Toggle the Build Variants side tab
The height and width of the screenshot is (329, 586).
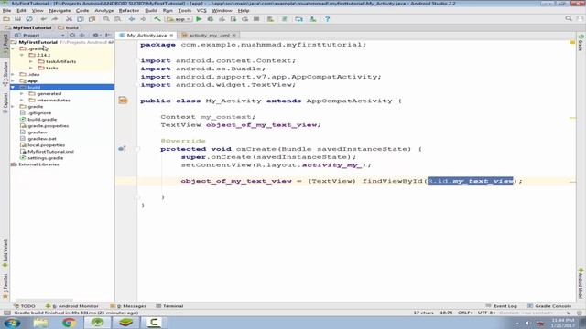click(5, 253)
